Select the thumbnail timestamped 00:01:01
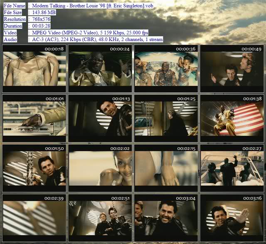 coord(34,118)
